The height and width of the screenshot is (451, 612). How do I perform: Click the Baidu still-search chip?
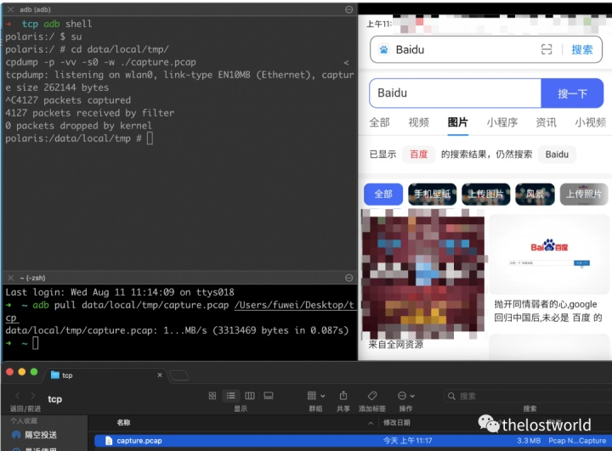click(x=557, y=155)
